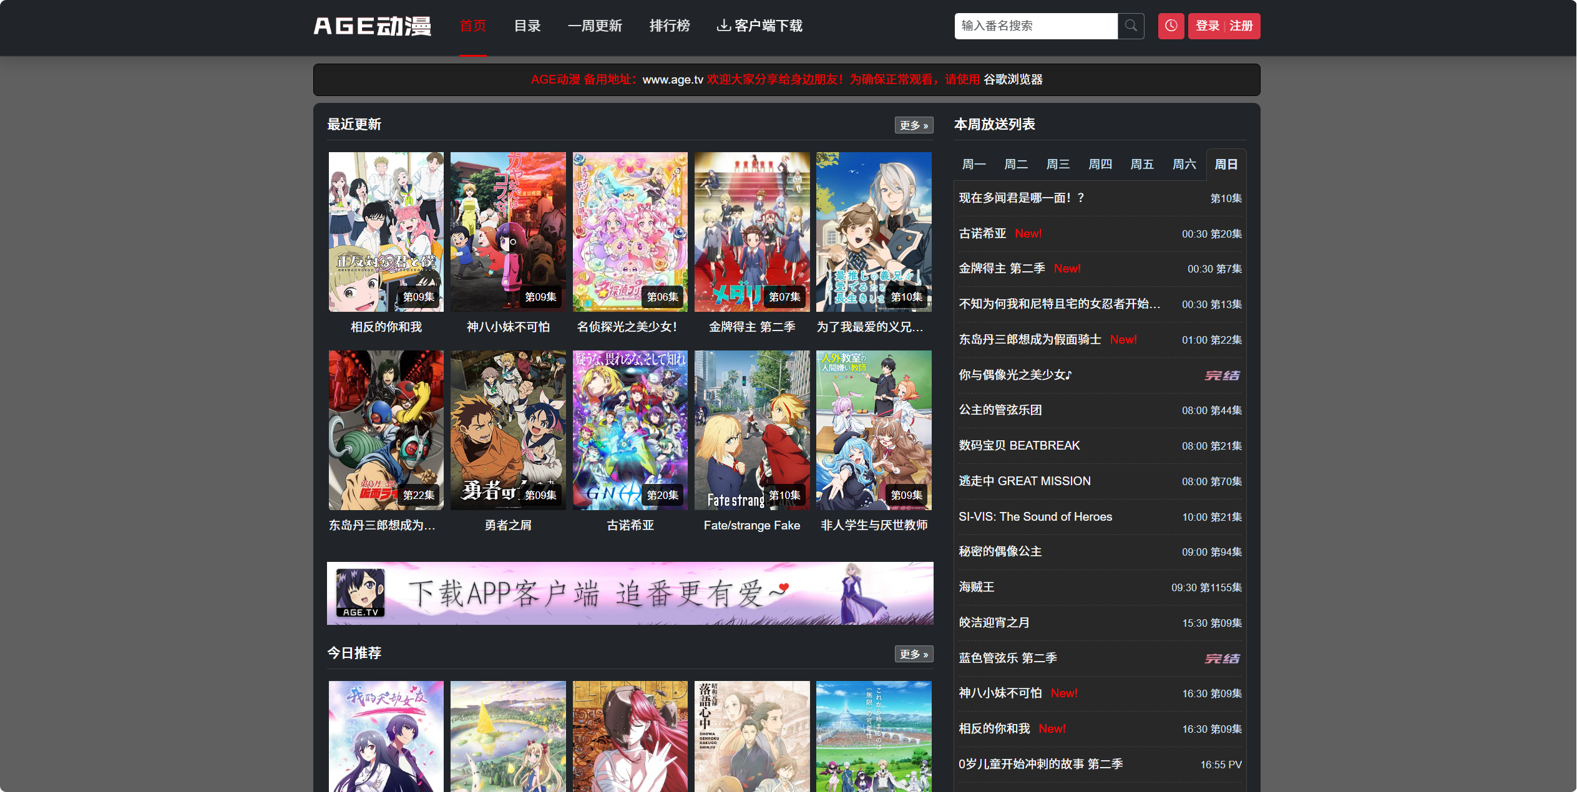This screenshot has width=1577, height=792.
Task: Click the 注册 button
Action: point(1241,26)
